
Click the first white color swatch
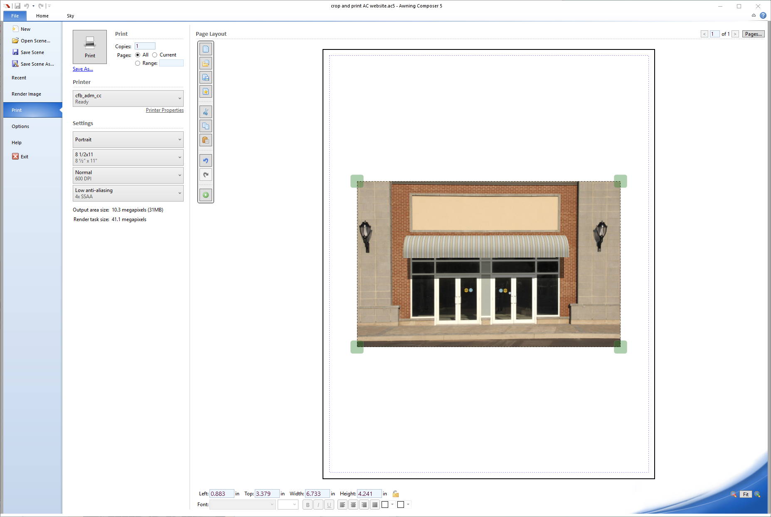(385, 505)
